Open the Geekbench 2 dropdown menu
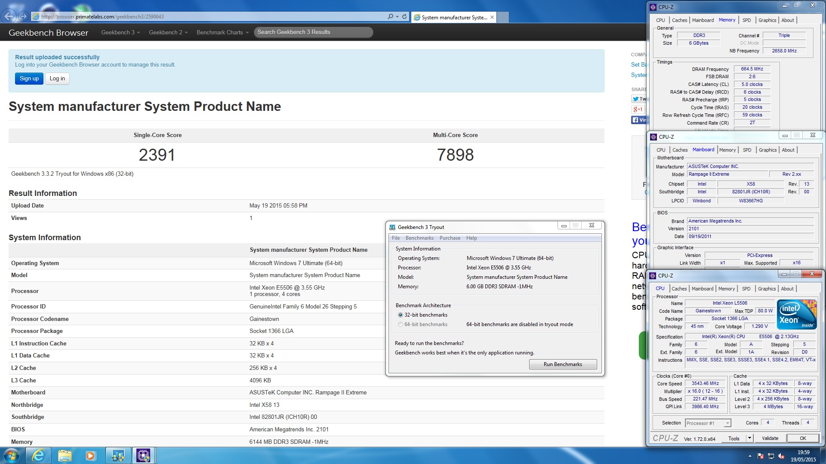The width and height of the screenshot is (826, 464). (168, 32)
